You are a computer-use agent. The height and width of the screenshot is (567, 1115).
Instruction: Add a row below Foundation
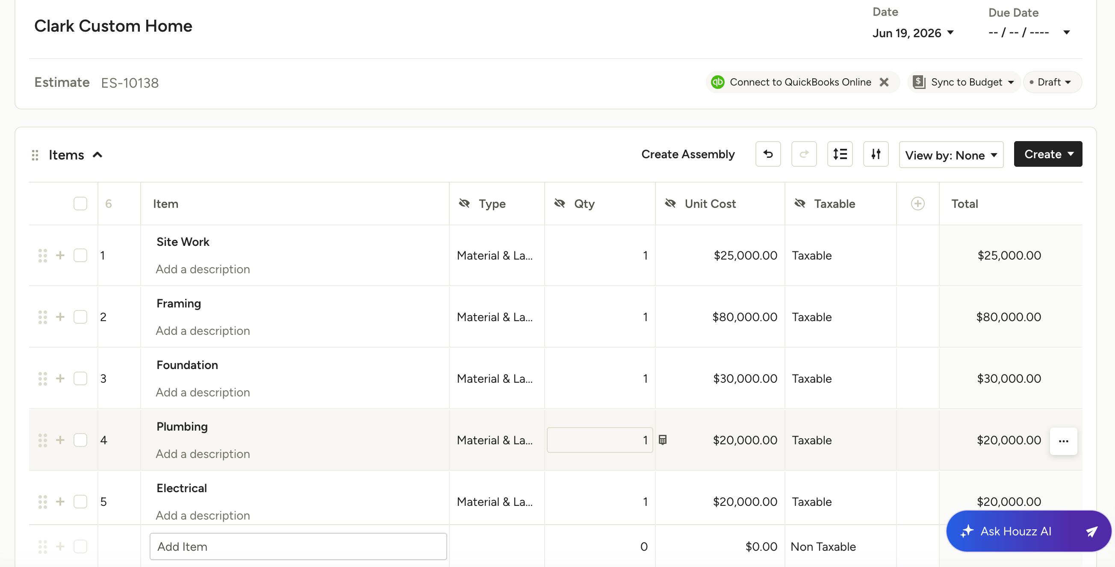click(60, 378)
